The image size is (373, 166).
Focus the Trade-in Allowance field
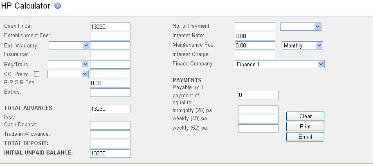(110, 135)
